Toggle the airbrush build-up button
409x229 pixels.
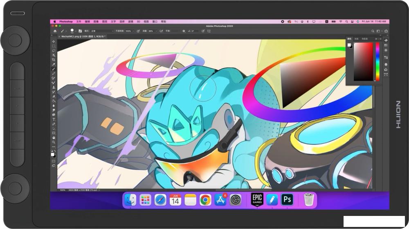(x=162, y=31)
